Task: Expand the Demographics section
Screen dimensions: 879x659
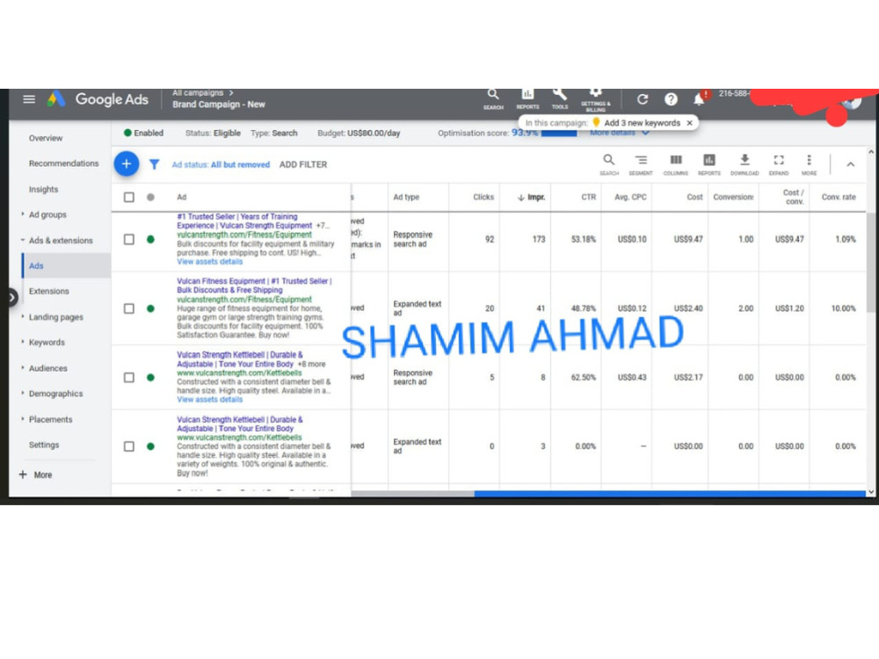Action: tap(23, 393)
